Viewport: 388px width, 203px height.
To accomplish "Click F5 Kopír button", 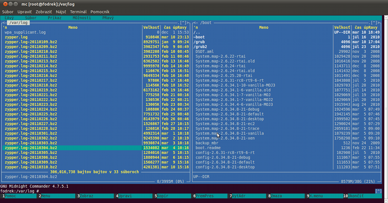I will click(173, 196).
